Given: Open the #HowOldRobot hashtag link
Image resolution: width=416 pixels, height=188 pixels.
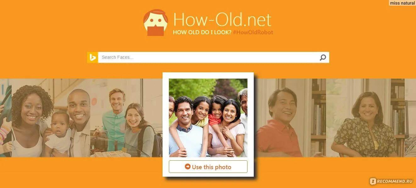Looking at the screenshot, I should pos(253,32).
